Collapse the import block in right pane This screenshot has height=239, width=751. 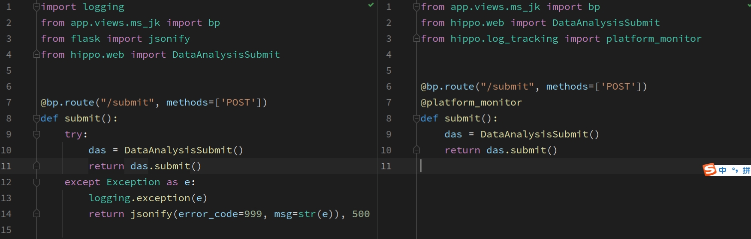[x=416, y=7]
